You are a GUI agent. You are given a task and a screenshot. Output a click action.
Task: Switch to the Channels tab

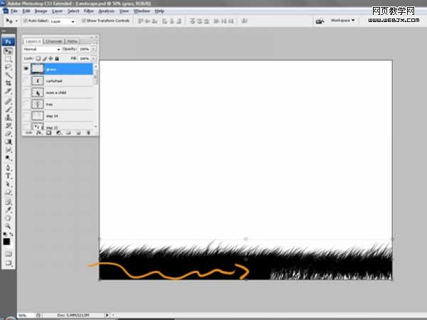(x=53, y=41)
